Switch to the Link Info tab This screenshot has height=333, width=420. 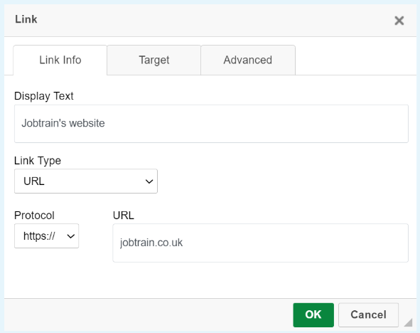pos(60,60)
